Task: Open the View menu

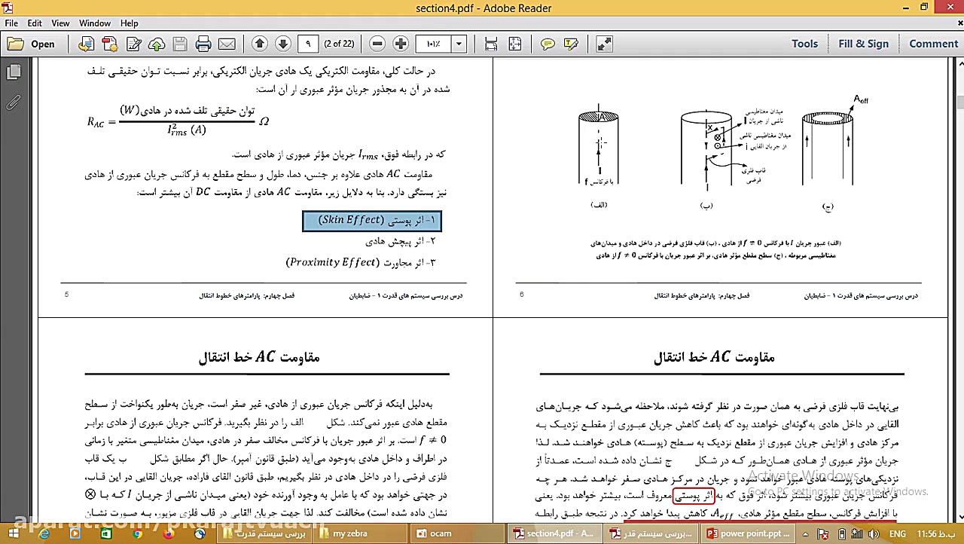Action: coord(60,23)
